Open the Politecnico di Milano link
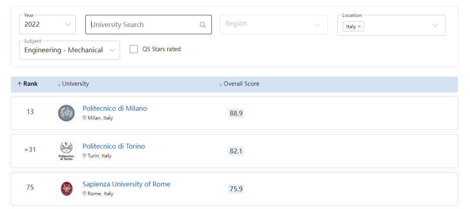The height and width of the screenshot is (209, 470). coord(115,108)
